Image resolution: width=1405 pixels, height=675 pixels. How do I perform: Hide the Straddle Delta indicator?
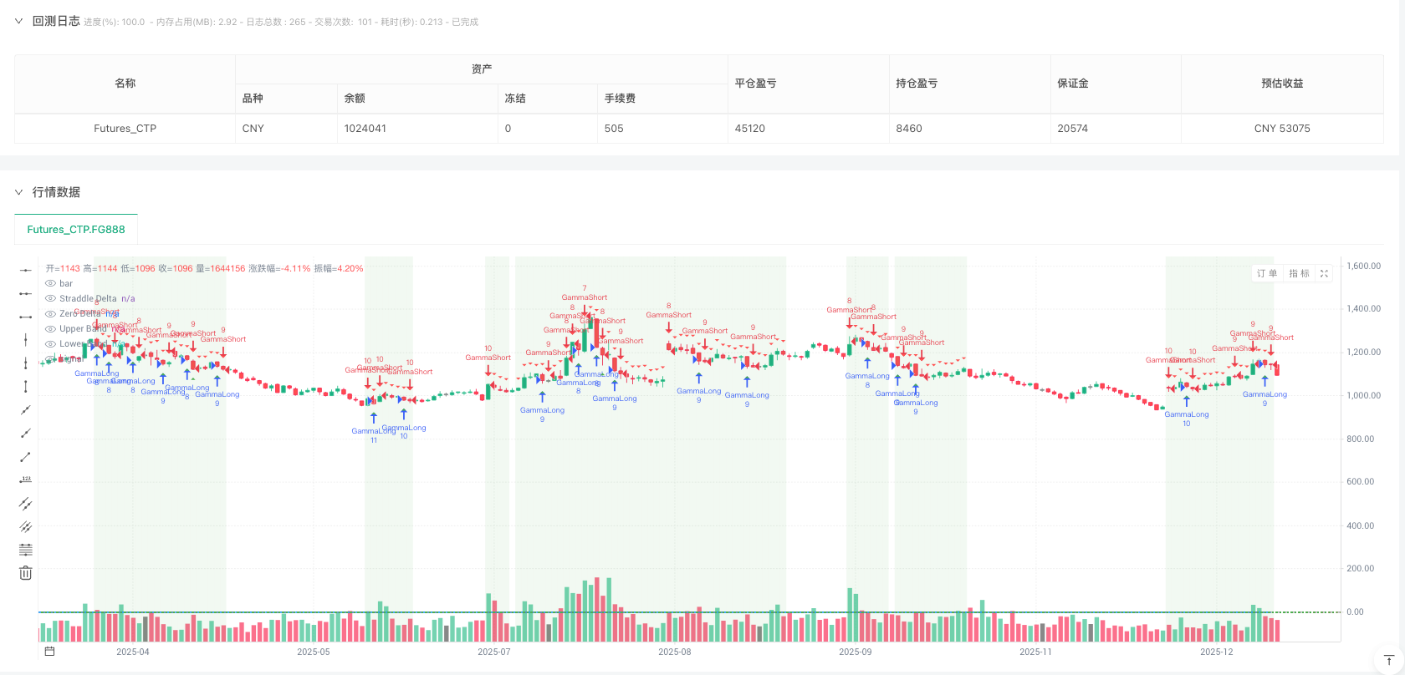point(51,298)
